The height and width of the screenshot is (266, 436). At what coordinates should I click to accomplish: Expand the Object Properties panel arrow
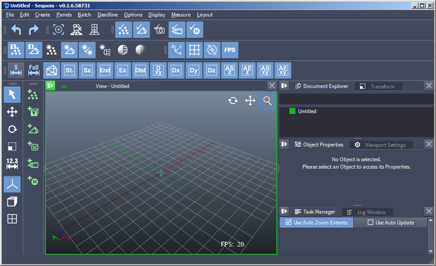coord(284,144)
